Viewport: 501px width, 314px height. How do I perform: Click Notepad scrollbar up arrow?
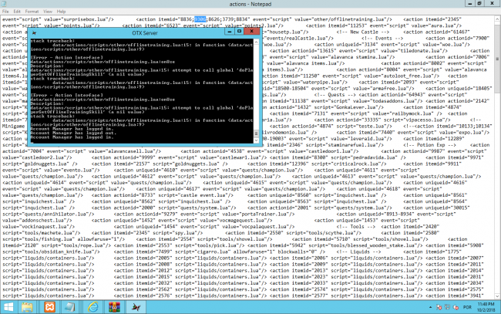click(x=497, y=19)
